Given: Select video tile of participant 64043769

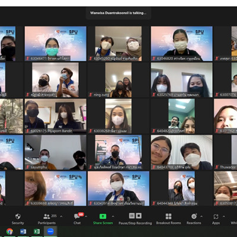Looking at the screenshot, I should (182, 152).
